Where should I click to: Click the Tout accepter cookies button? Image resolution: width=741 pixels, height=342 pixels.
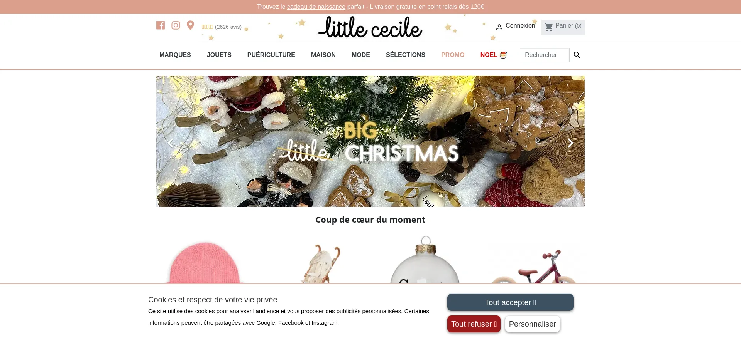click(x=510, y=302)
